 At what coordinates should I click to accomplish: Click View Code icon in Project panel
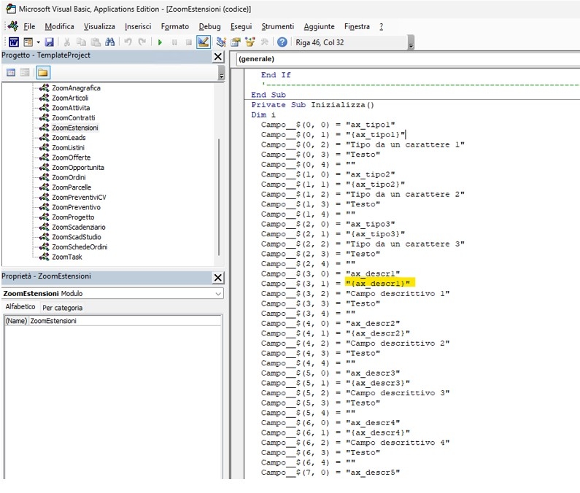point(11,72)
